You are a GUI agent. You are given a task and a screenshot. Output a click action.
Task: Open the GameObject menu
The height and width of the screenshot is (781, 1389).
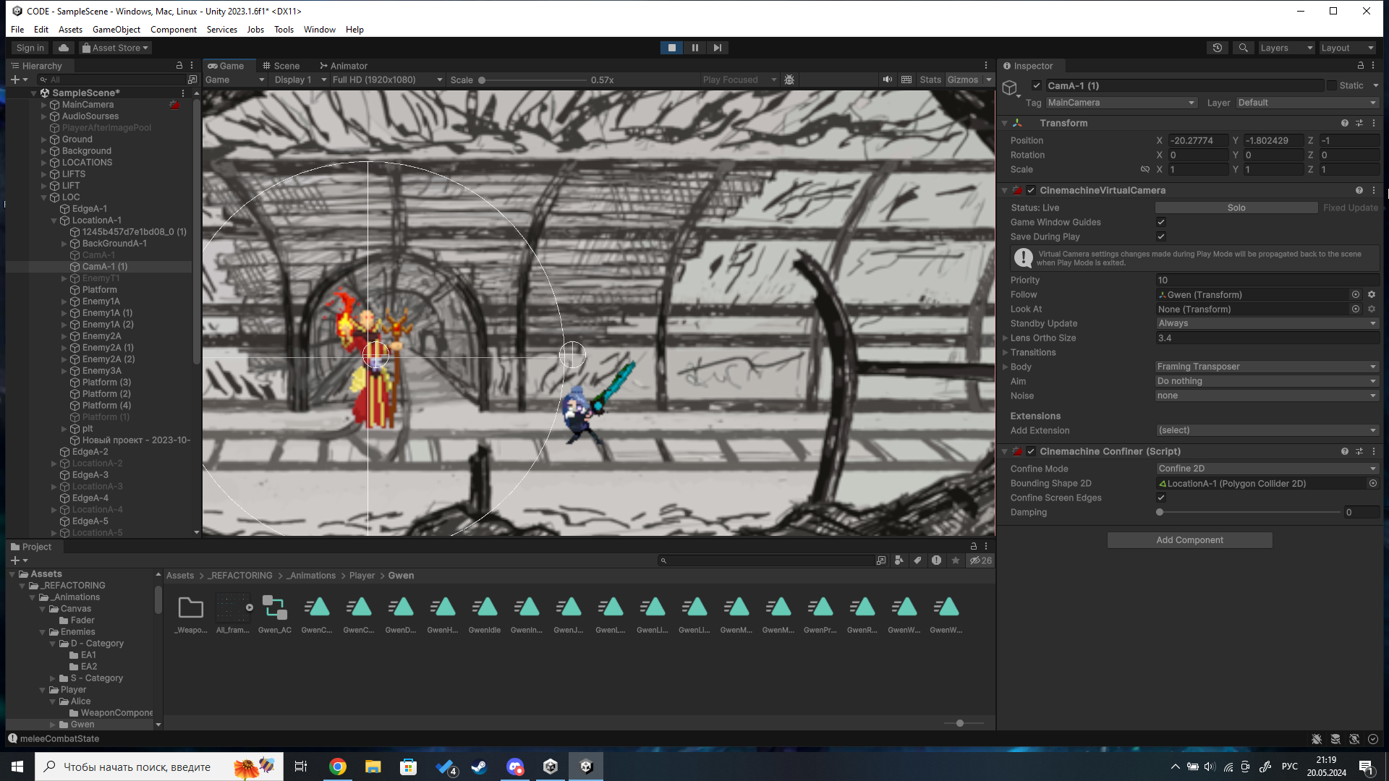[x=116, y=30]
